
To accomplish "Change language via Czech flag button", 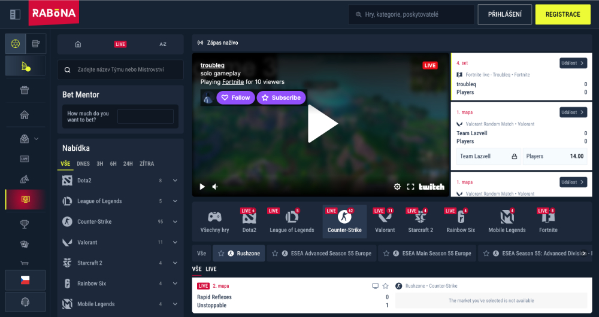I will click(x=25, y=280).
